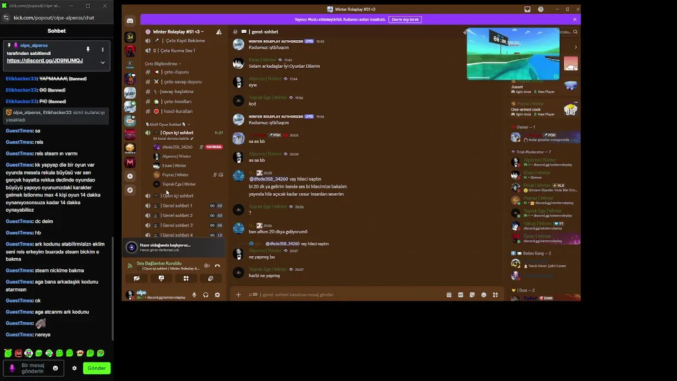Click the purple microphone icon in Kick chat
677x381 pixels.
pyautogui.click(x=12, y=368)
